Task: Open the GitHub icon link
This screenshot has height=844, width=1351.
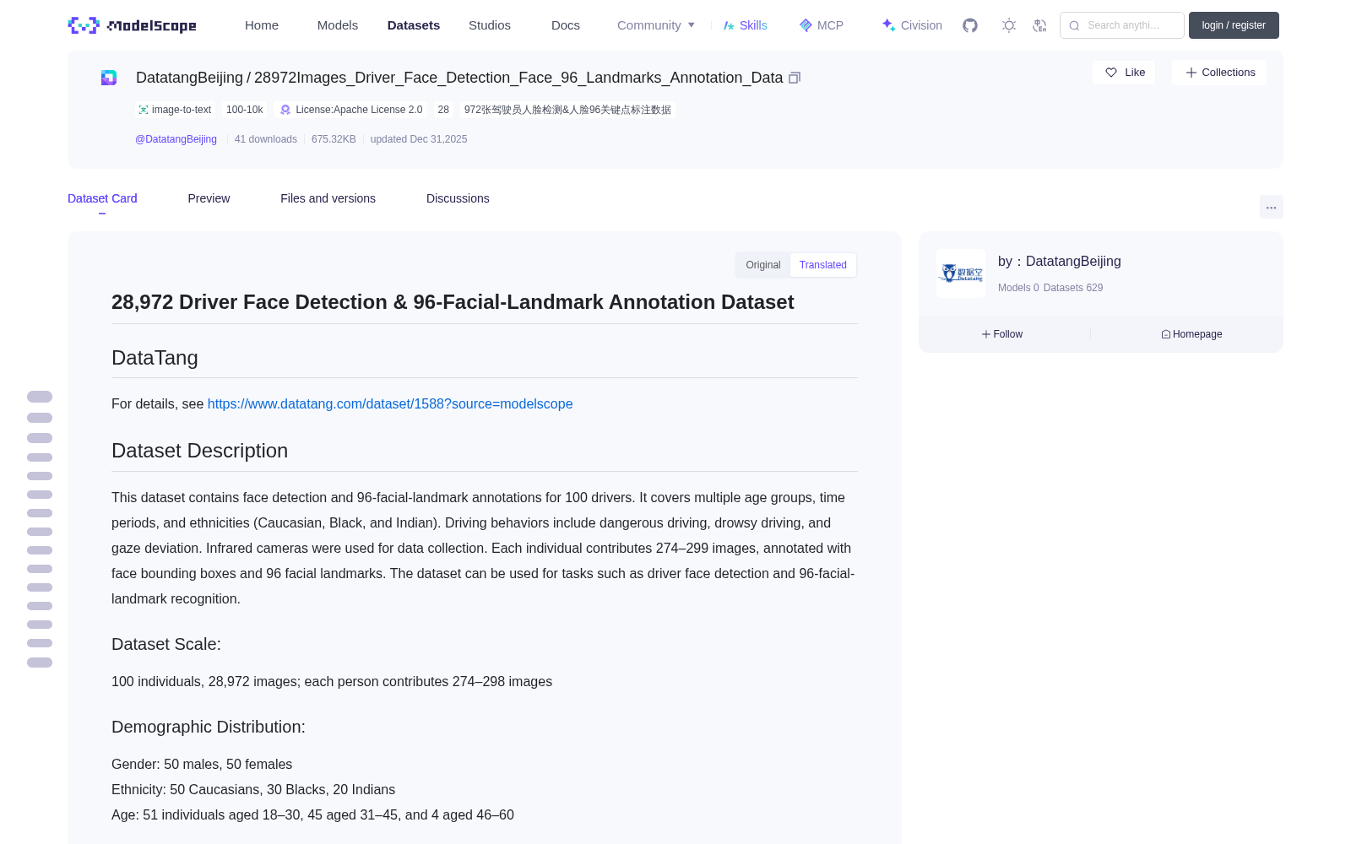Action: [x=970, y=25]
